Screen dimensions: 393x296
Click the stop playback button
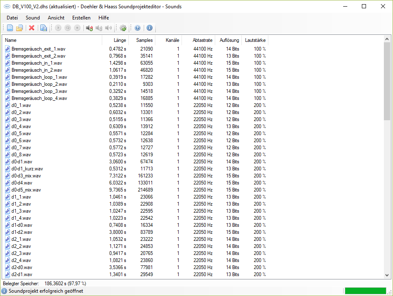pyautogui.click(x=77, y=28)
